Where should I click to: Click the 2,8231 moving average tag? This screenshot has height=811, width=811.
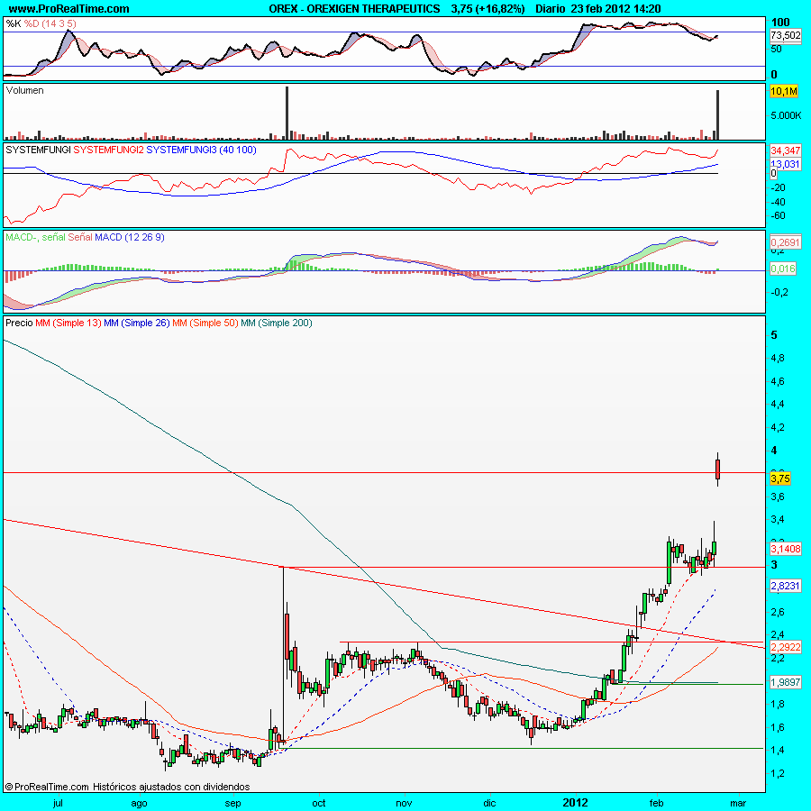coord(785,586)
